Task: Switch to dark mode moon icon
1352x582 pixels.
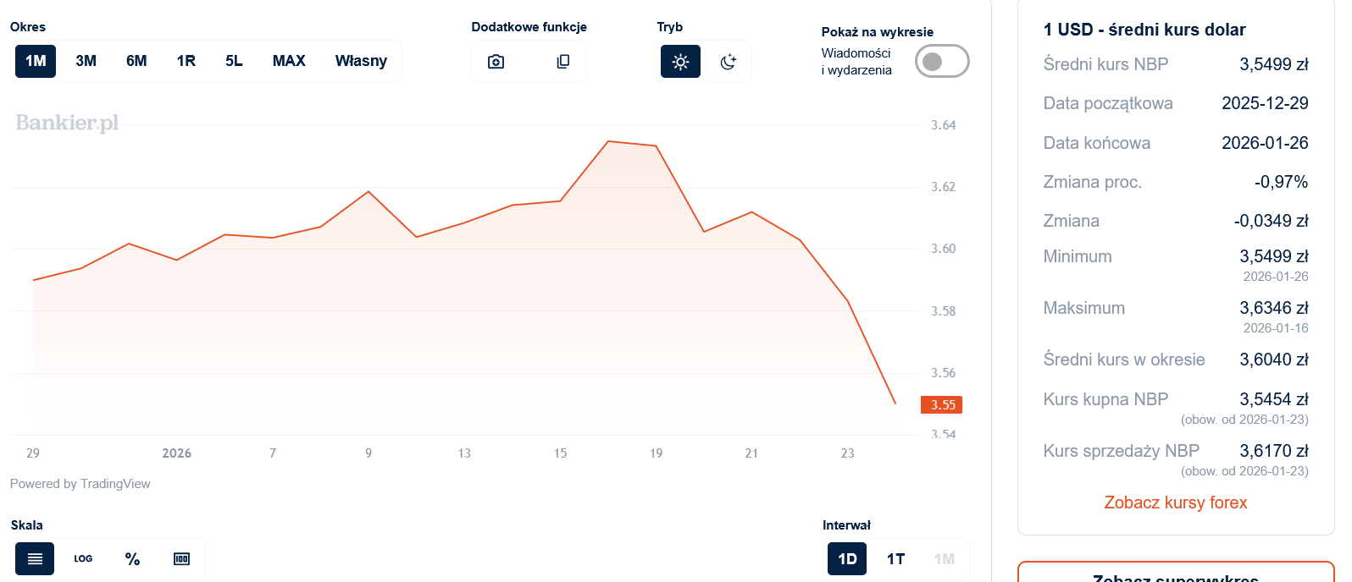Action: [x=729, y=62]
